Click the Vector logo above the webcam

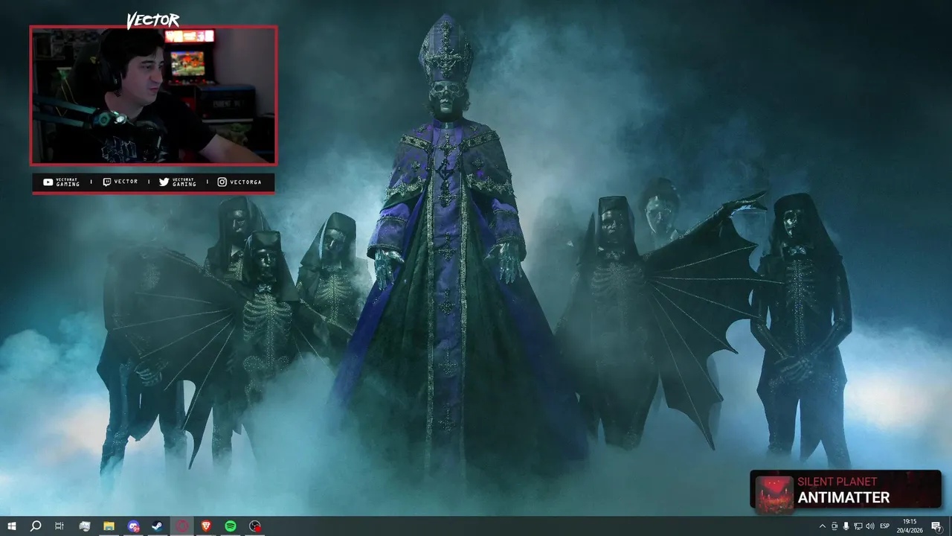click(152, 20)
